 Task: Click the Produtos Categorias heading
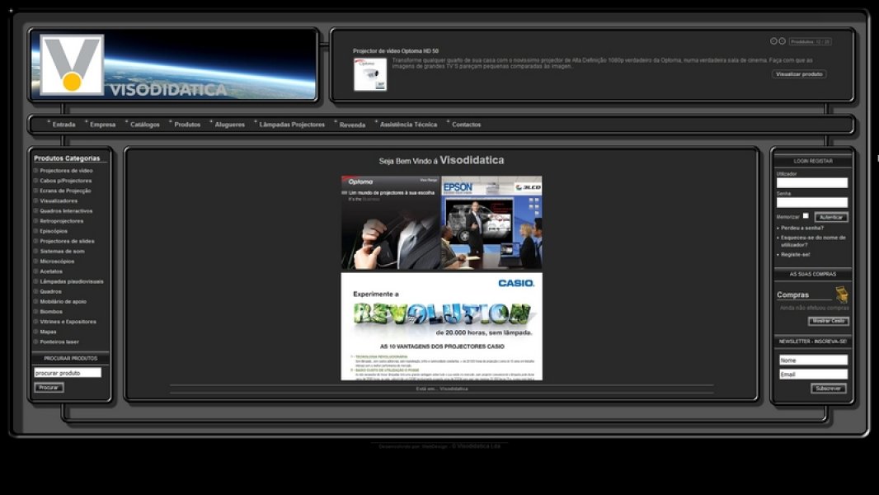[x=67, y=158]
